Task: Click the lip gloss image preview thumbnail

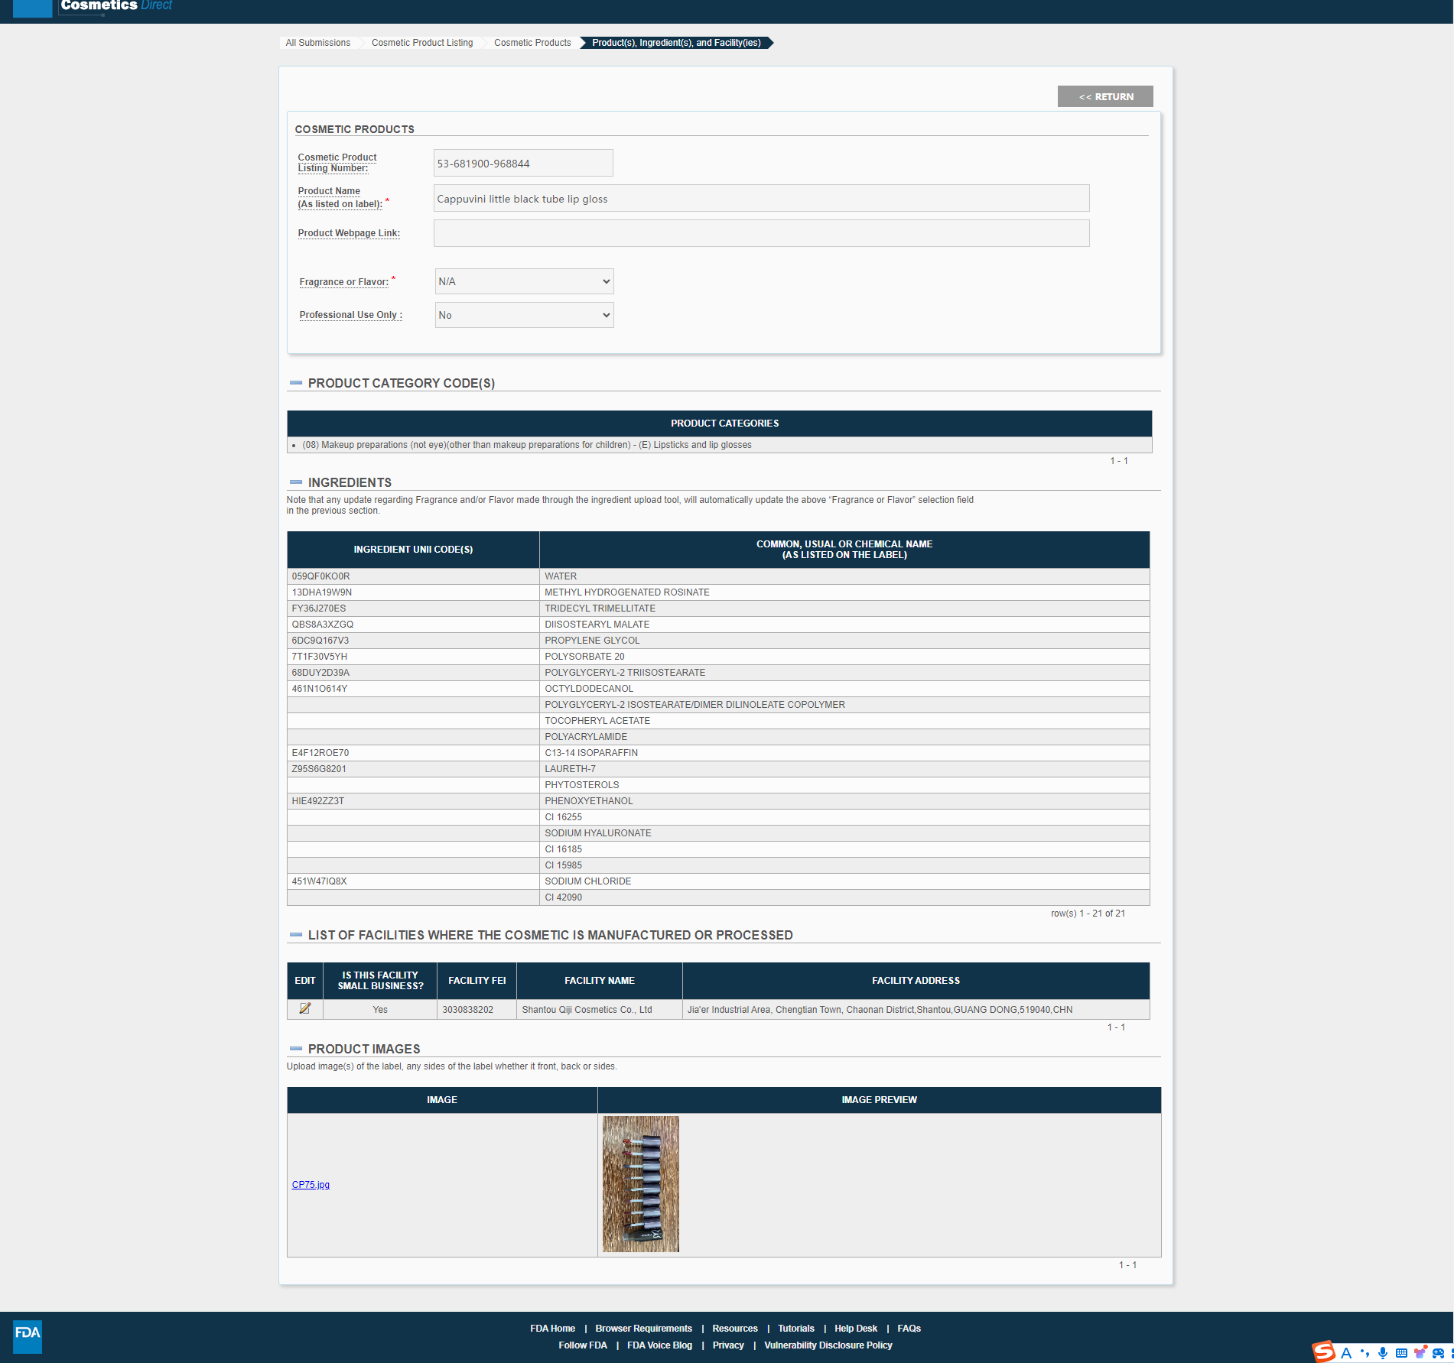Action: tap(640, 1184)
